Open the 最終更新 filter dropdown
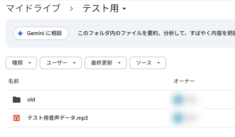Screen dimensions: 235x137 [106, 63]
